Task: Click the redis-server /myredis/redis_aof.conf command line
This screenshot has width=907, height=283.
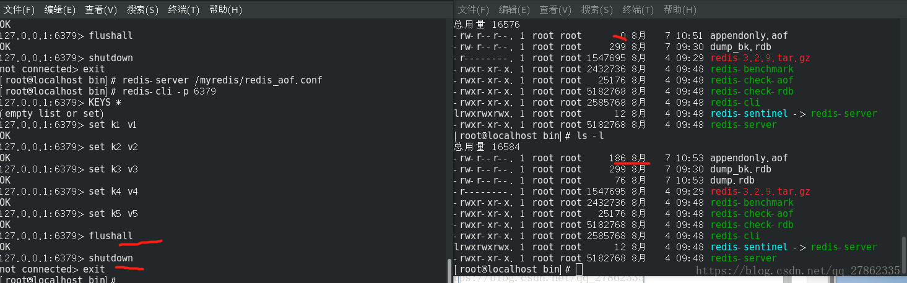Action: click(161, 80)
